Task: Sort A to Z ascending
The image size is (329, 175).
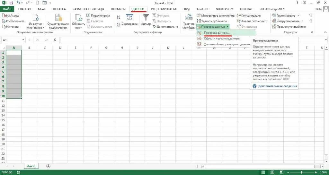Action: (119, 17)
